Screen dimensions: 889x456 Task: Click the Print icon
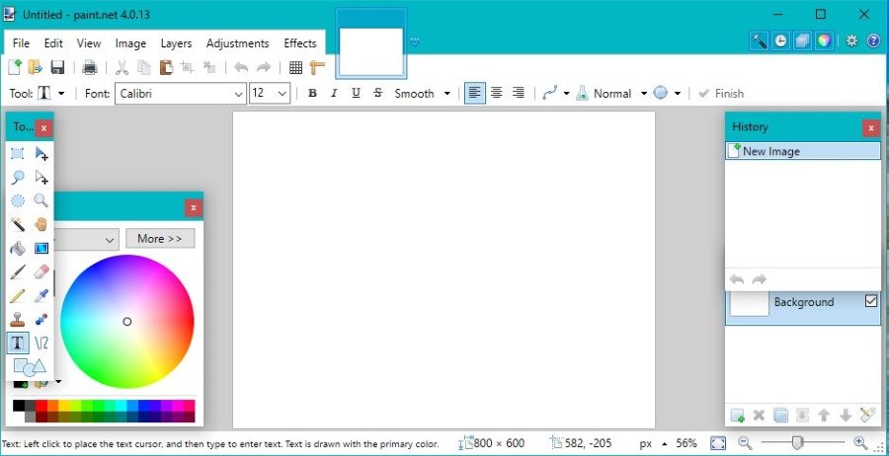pos(90,67)
